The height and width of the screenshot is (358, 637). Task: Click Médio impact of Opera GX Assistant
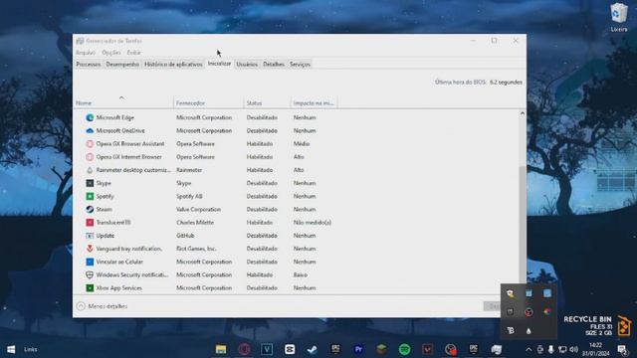coord(302,143)
